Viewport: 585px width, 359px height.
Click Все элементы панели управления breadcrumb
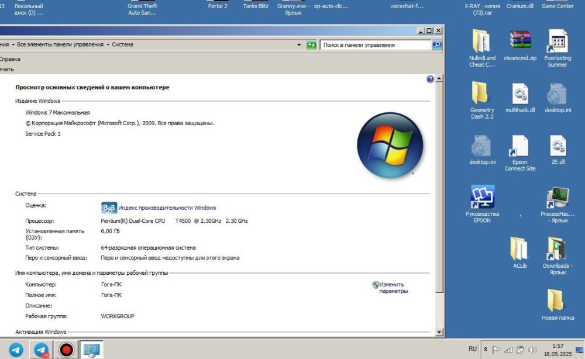(60, 44)
